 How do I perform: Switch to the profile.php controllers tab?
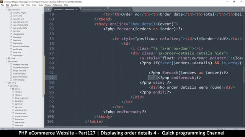click(x=92, y=10)
